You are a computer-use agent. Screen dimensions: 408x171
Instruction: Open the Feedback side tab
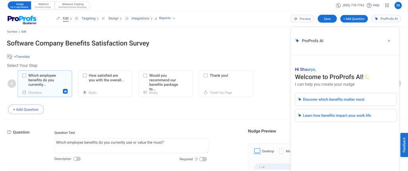click(404, 145)
